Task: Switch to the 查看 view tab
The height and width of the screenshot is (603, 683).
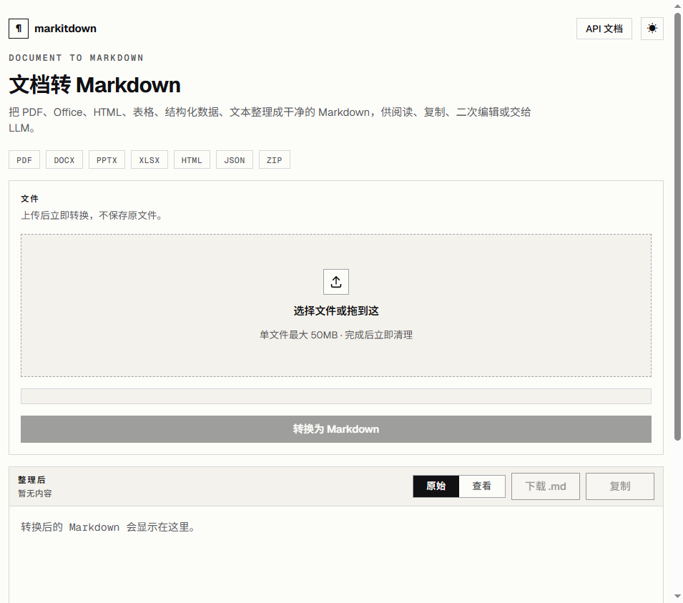Action: coord(482,486)
